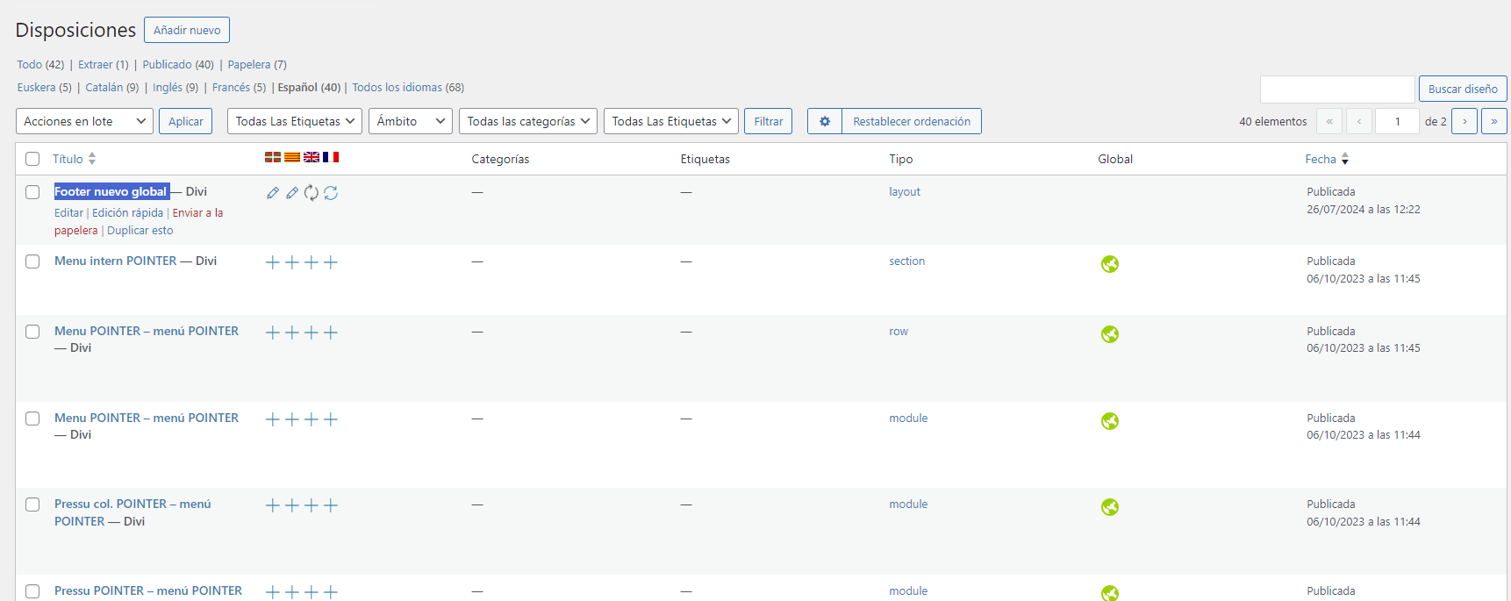This screenshot has height=601, width=1511.
Task: Expand the Ámbito filter dropdown
Action: click(410, 121)
